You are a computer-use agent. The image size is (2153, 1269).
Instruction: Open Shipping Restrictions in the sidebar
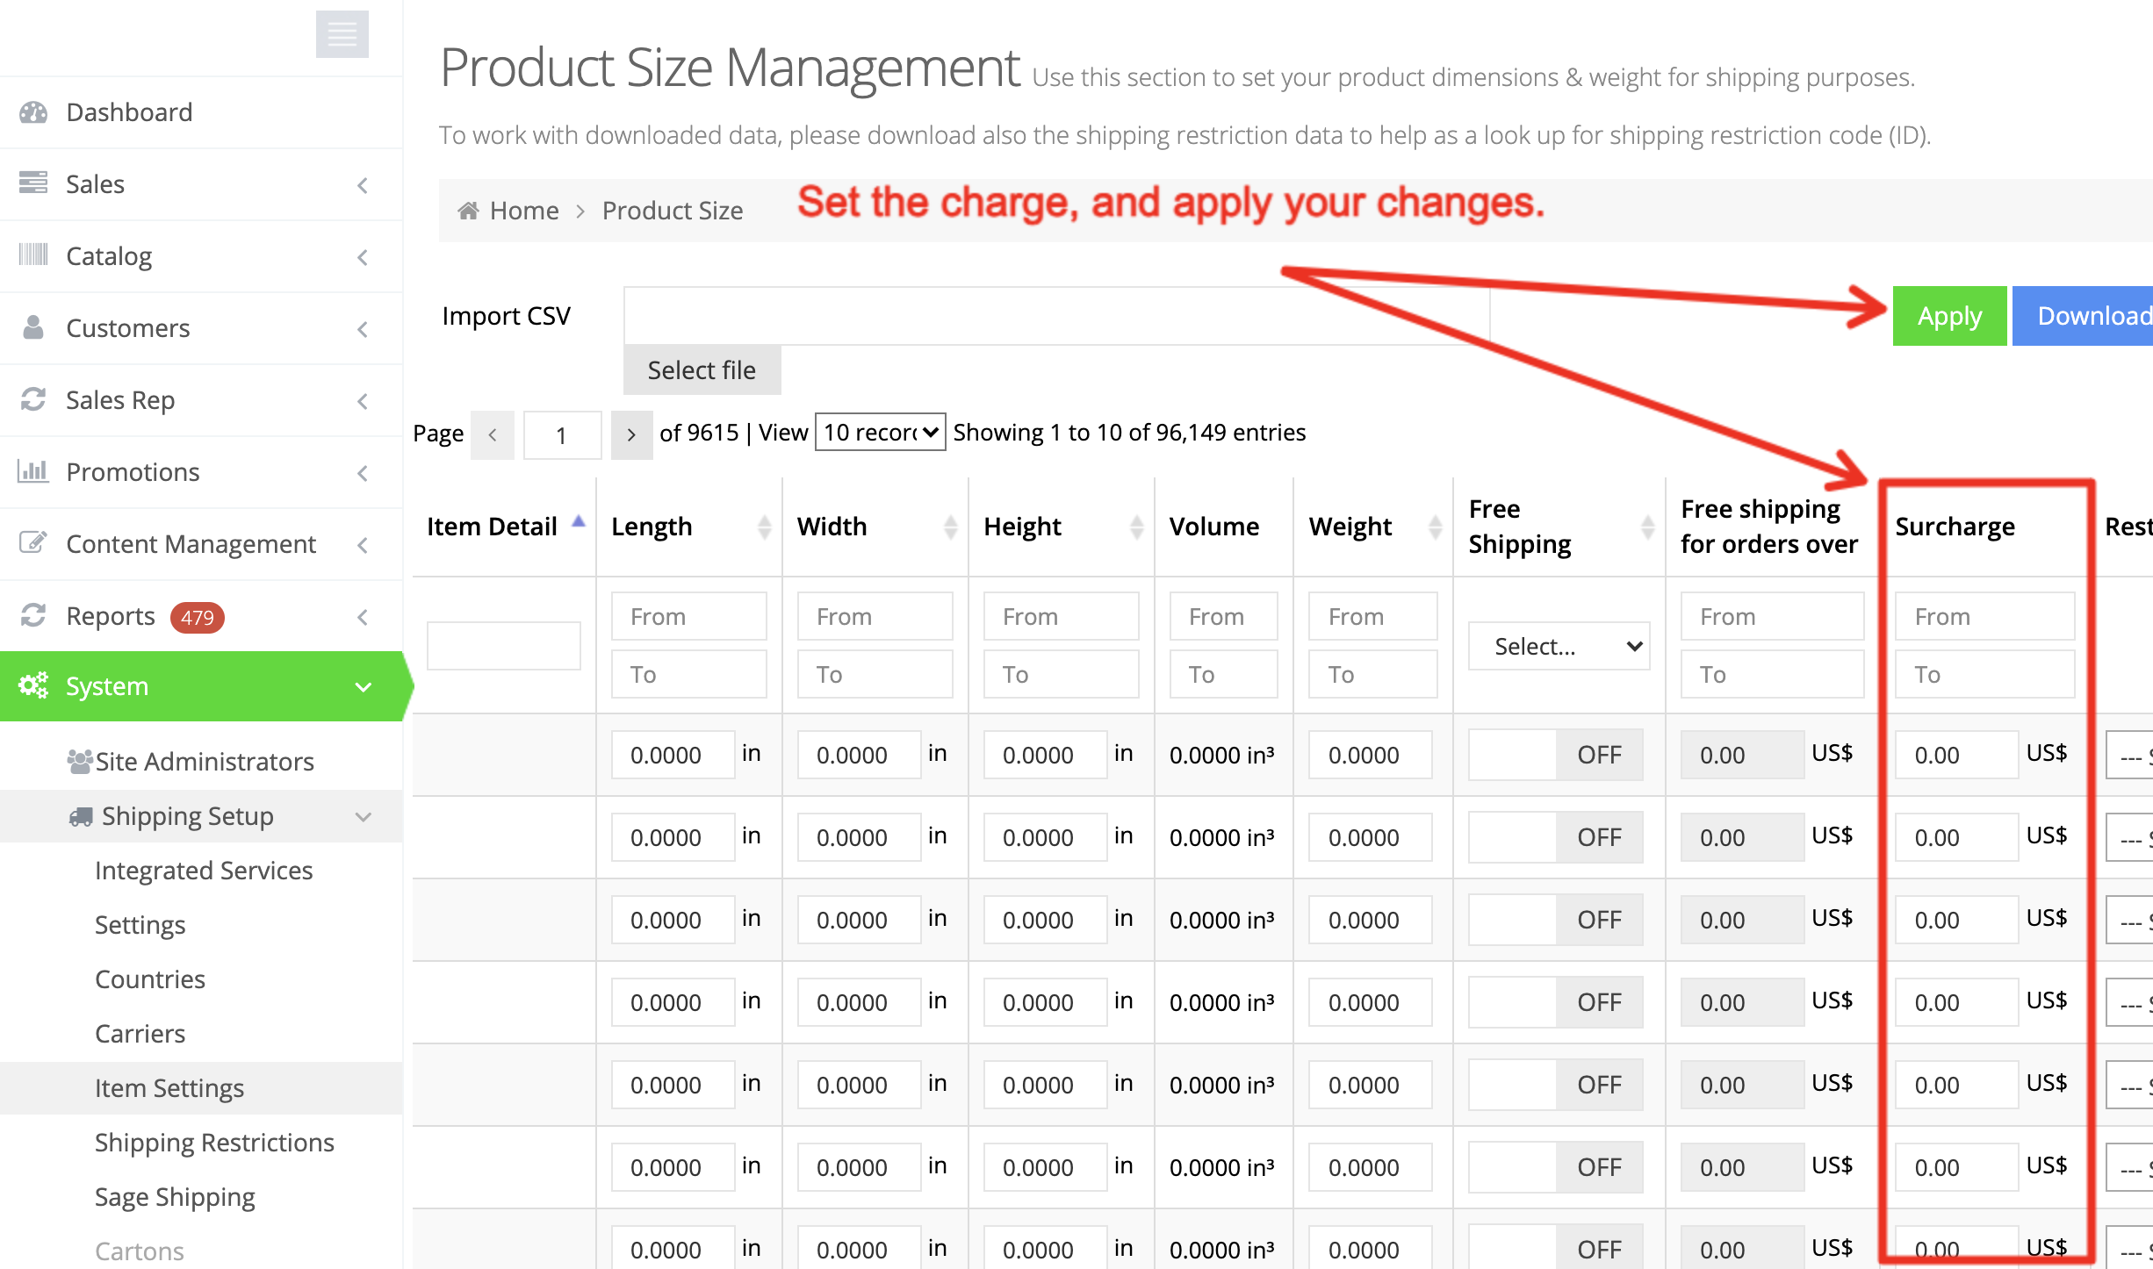pos(214,1143)
